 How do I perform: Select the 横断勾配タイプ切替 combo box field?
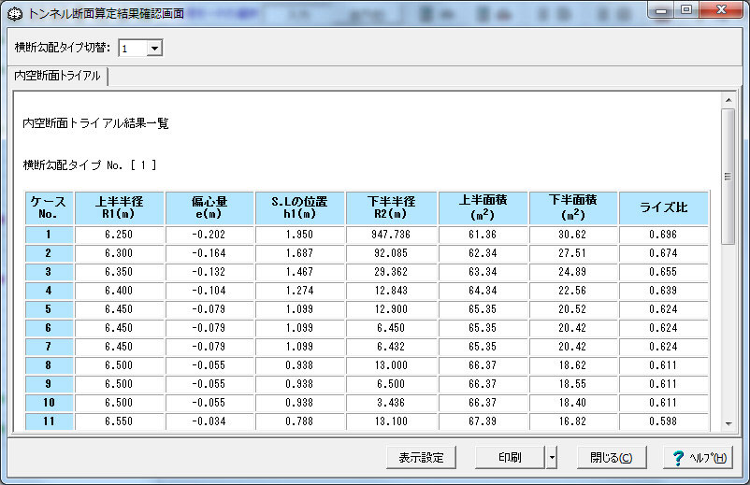point(140,48)
